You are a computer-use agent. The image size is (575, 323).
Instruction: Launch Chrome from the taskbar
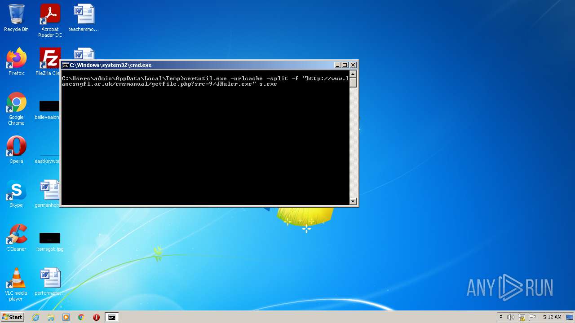tap(81, 317)
